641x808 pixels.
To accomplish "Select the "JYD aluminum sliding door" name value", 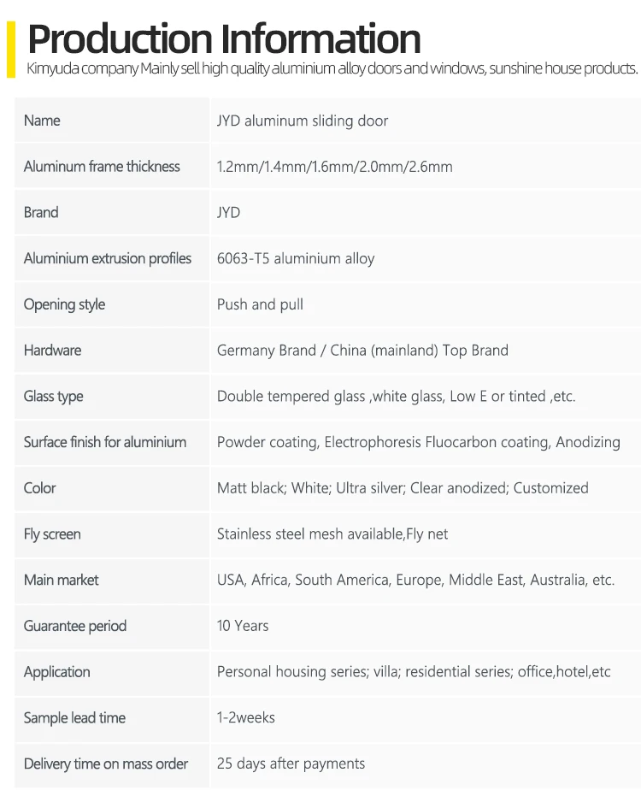I will click(x=303, y=121).
